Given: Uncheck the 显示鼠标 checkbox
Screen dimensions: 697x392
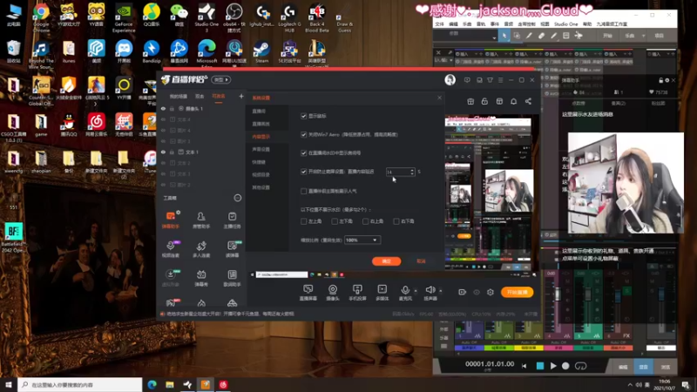Looking at the screenshot, I should (303, 116).
